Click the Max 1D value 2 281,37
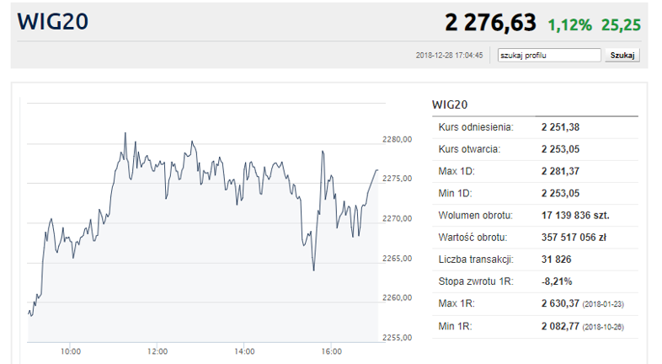The width and height of the screenshot is (662, 364). point(560,171)
